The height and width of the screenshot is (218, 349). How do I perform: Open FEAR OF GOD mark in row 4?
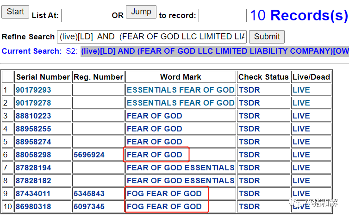(x=155, y=129)
